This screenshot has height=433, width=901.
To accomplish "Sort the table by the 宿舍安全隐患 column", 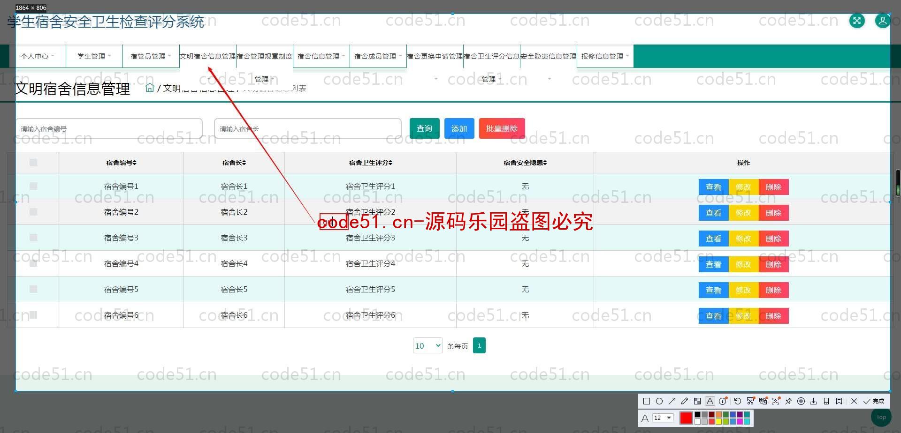I will point(525,163).
